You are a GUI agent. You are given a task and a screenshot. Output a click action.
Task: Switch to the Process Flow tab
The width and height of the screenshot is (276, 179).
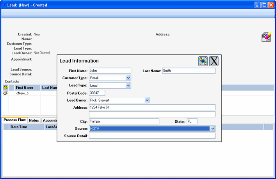point(14,120)
